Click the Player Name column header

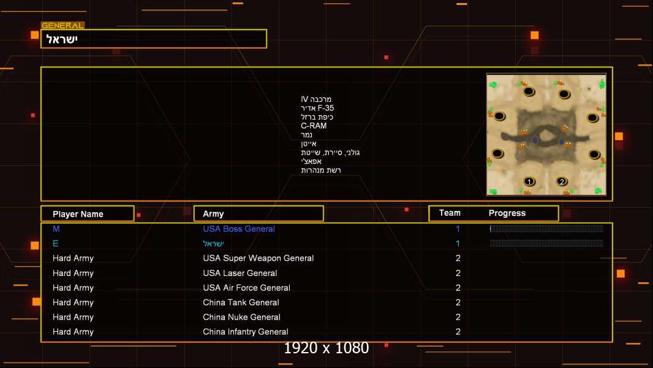[88, 214]
